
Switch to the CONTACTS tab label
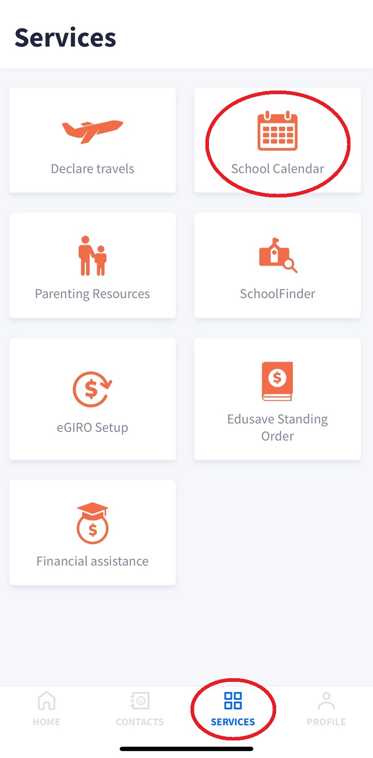[140, 722]
